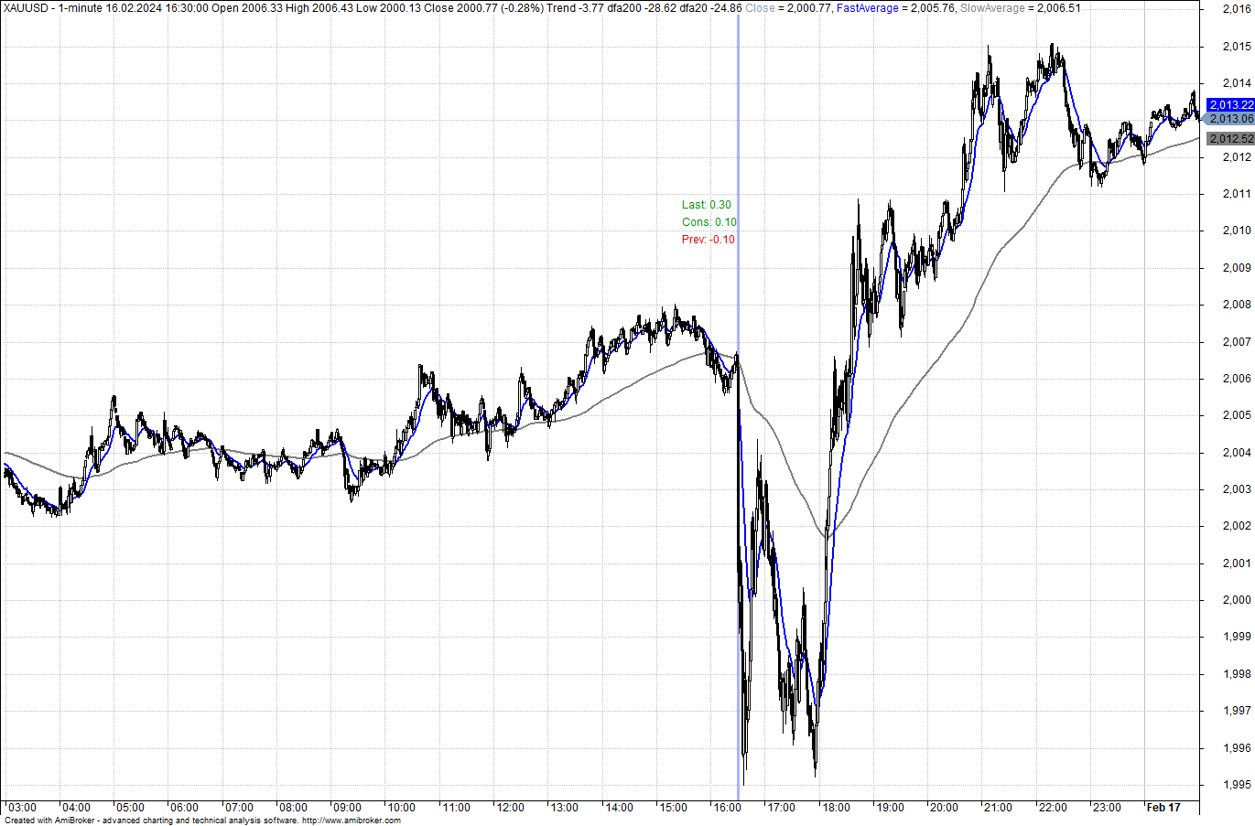Viewport: 1255px width, 826px height.
Task: Click the 2,012 price axis label
Action: pos(1237,156)
